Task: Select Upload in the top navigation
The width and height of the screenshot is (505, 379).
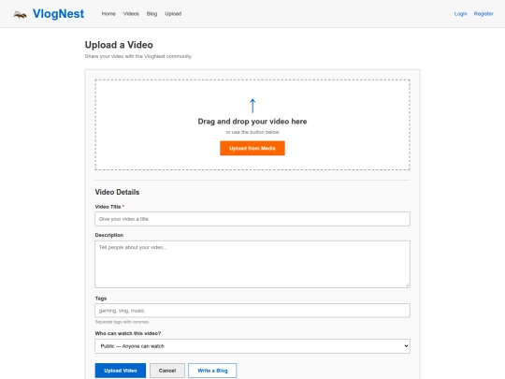Action: 173,14
